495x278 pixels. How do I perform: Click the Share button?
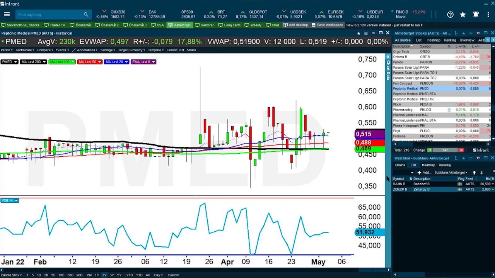191,50
